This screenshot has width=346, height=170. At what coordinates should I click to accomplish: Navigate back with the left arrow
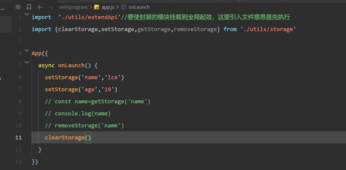[40, 7]
